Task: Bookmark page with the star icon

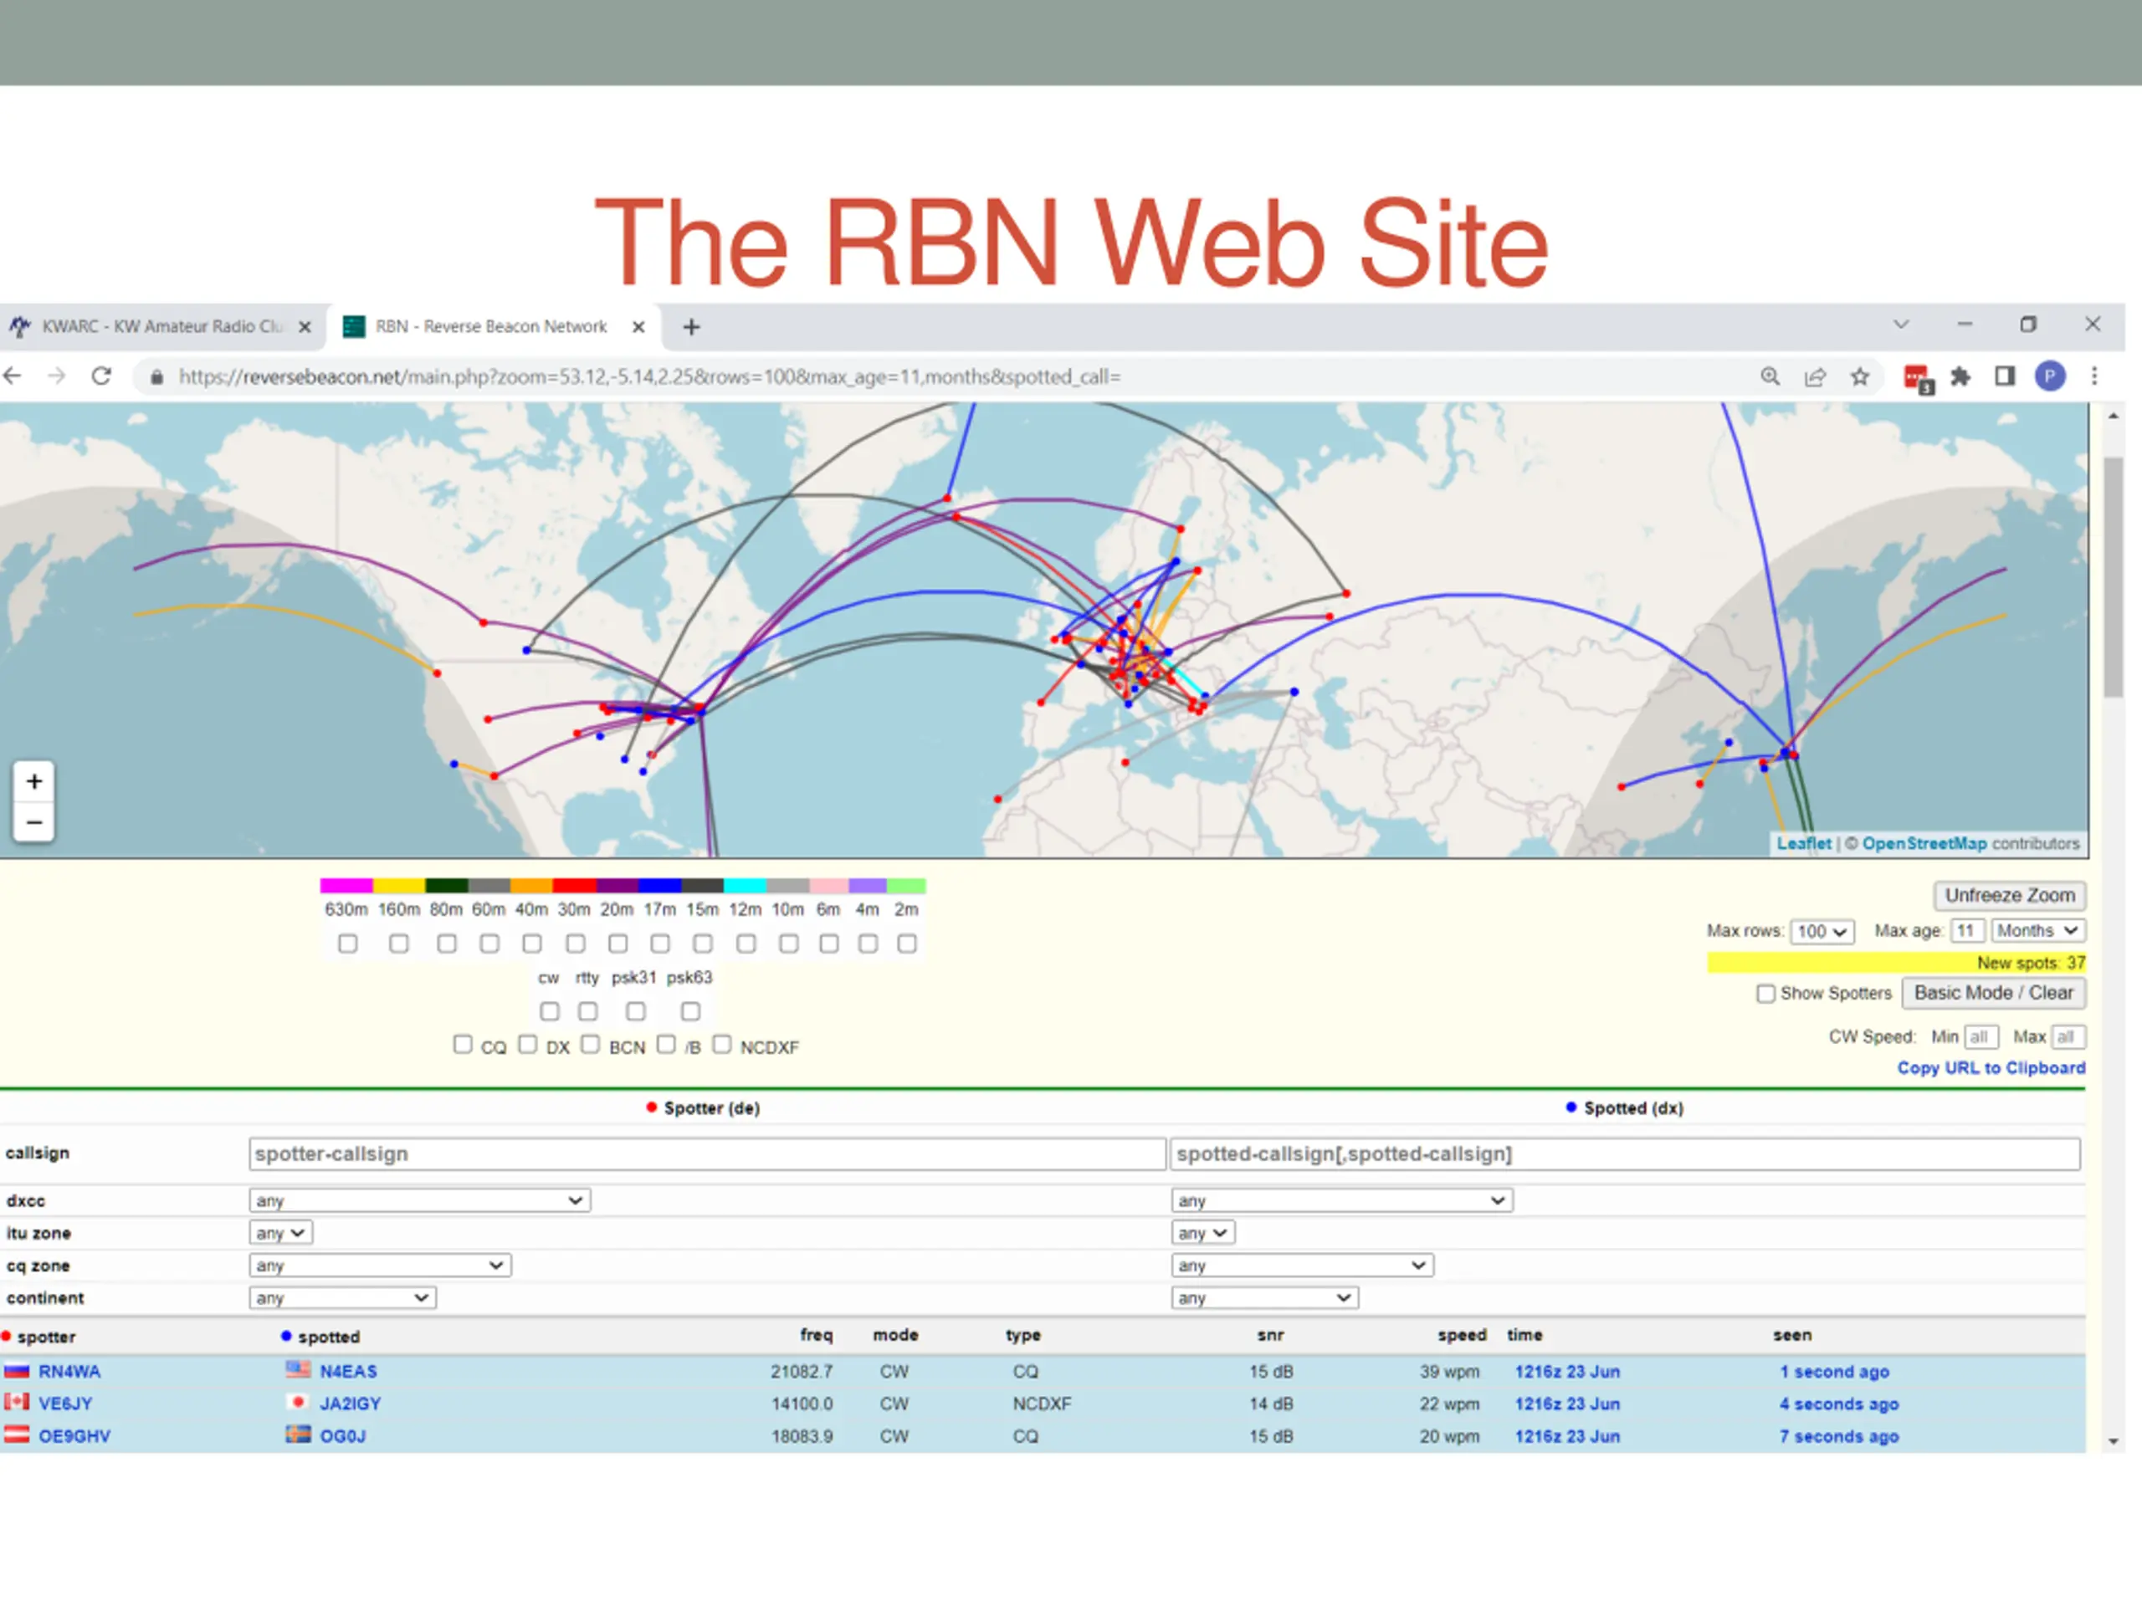Action: [1860, 376]
